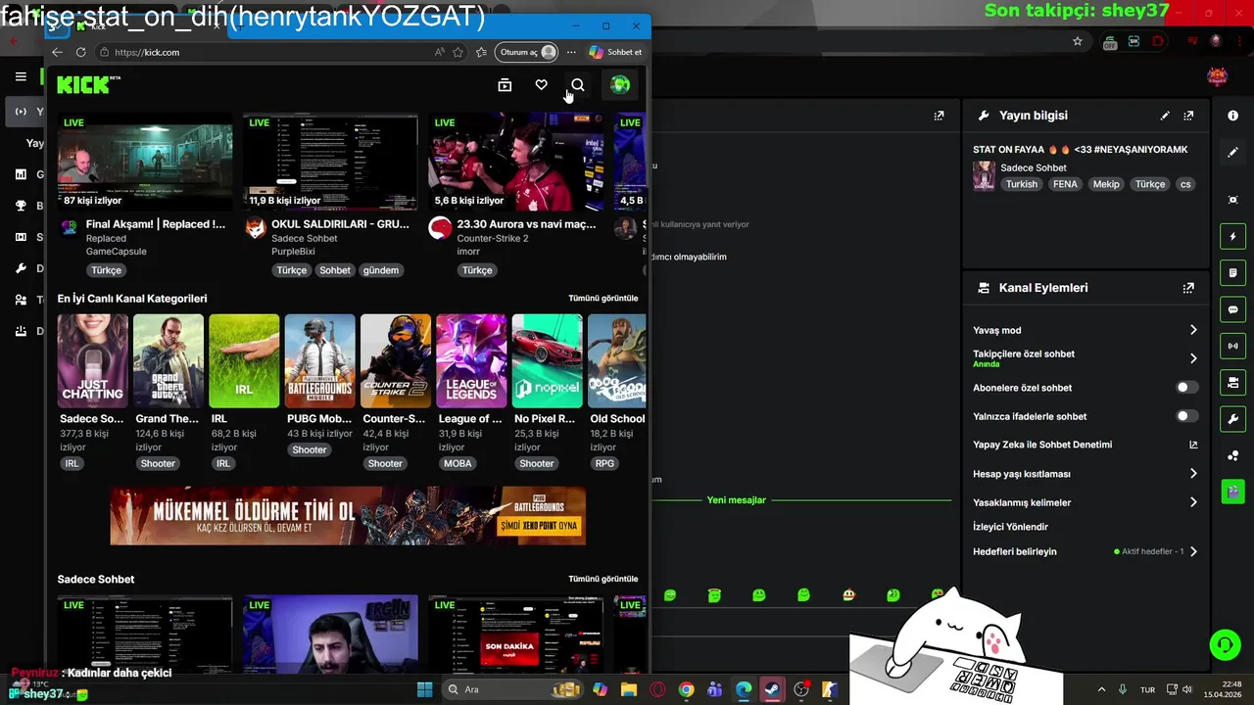Open the Kick profile avatar menu
The image size is (1254, 705).
620,85
